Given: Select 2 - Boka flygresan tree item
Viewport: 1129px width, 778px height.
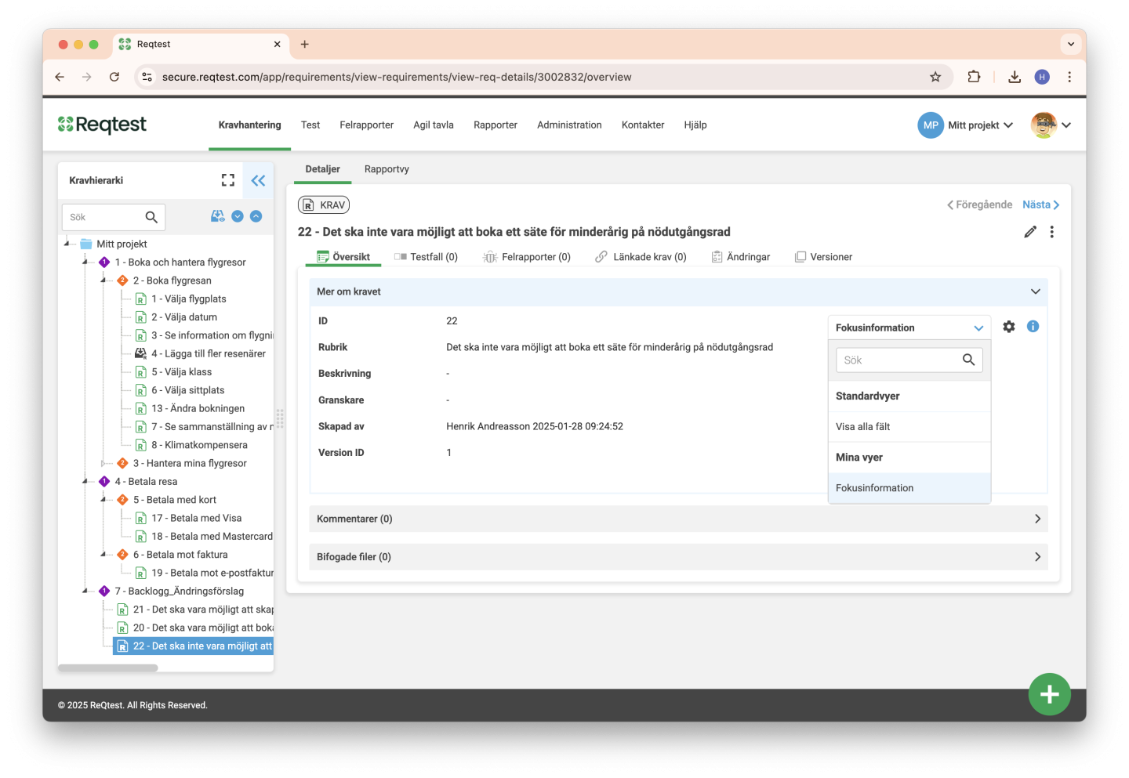Looking at the screenshot, I should 172,280.
